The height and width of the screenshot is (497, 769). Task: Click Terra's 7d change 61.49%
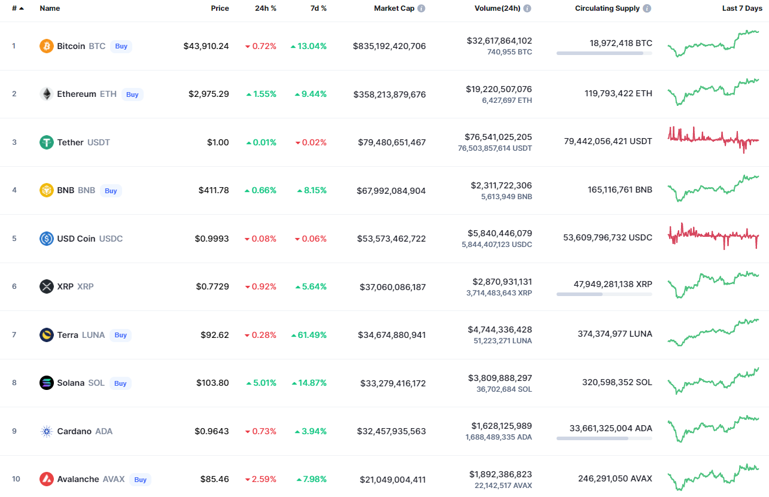point(309,335)
